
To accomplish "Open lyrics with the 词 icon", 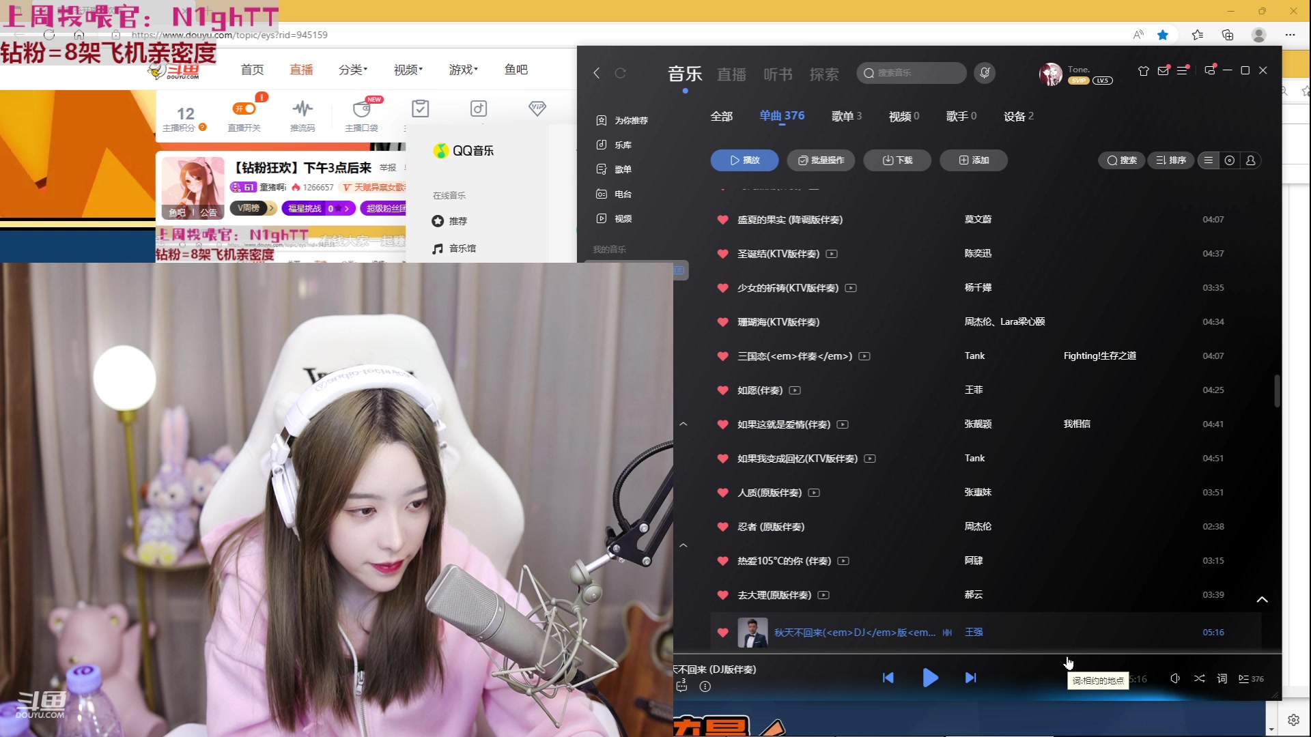I will pos(1222,678).
